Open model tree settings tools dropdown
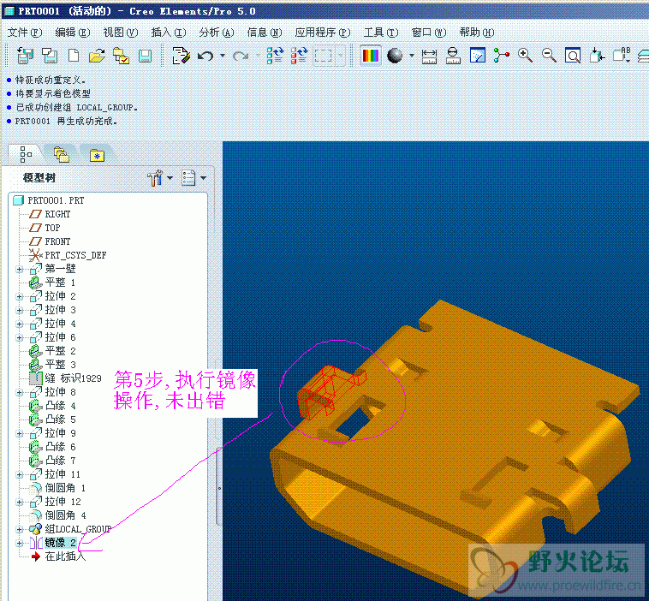 pos(160,178)
